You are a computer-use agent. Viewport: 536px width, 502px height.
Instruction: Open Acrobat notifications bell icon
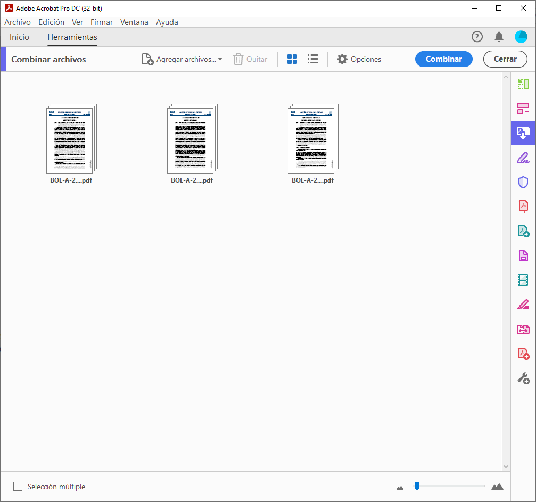(499, 37)
